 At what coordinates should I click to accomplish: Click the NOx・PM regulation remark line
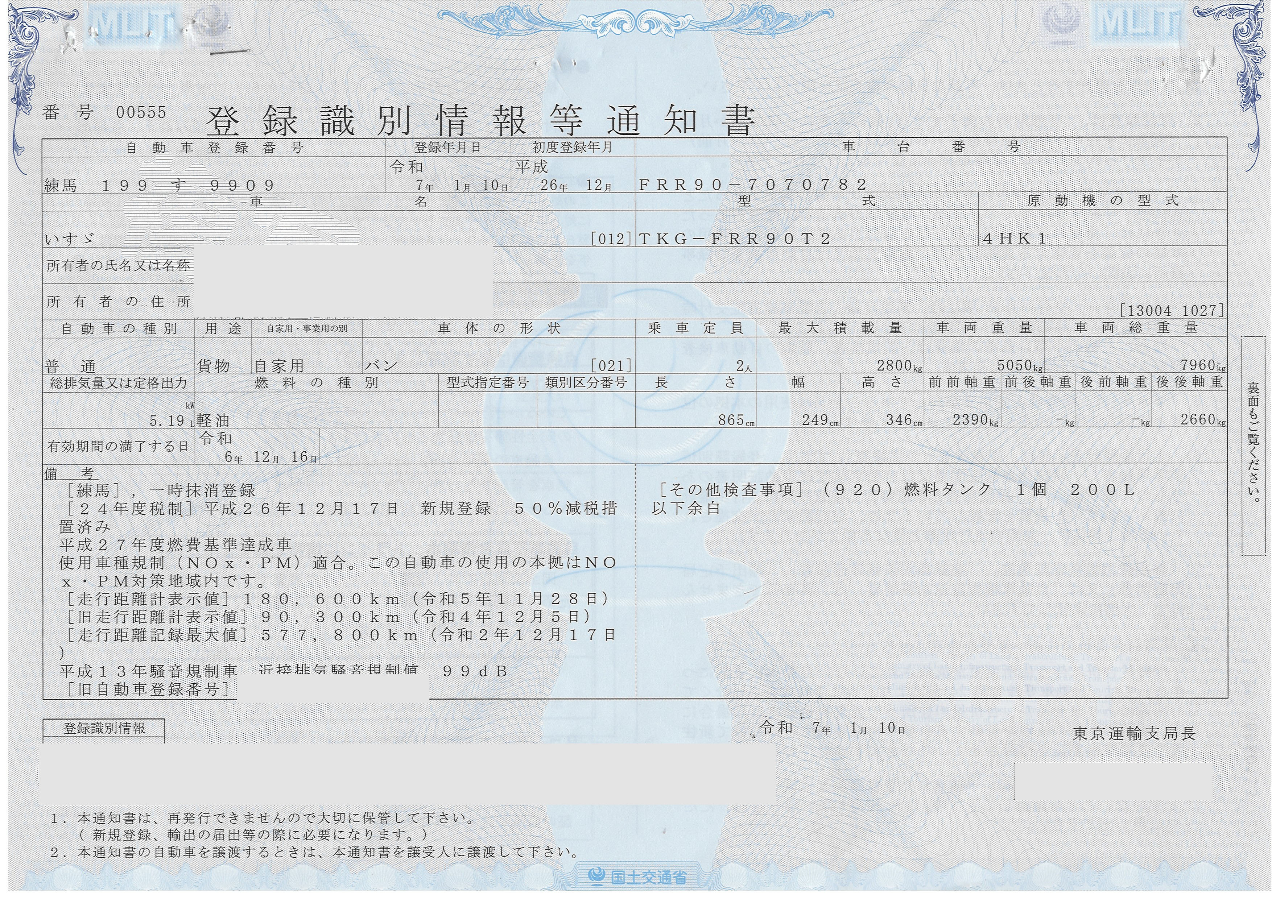point(338,572)
